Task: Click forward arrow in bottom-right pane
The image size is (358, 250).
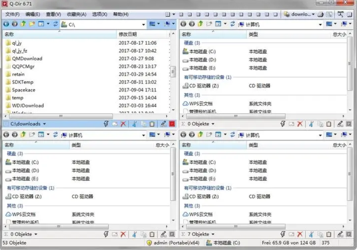Action: point(192,135)
